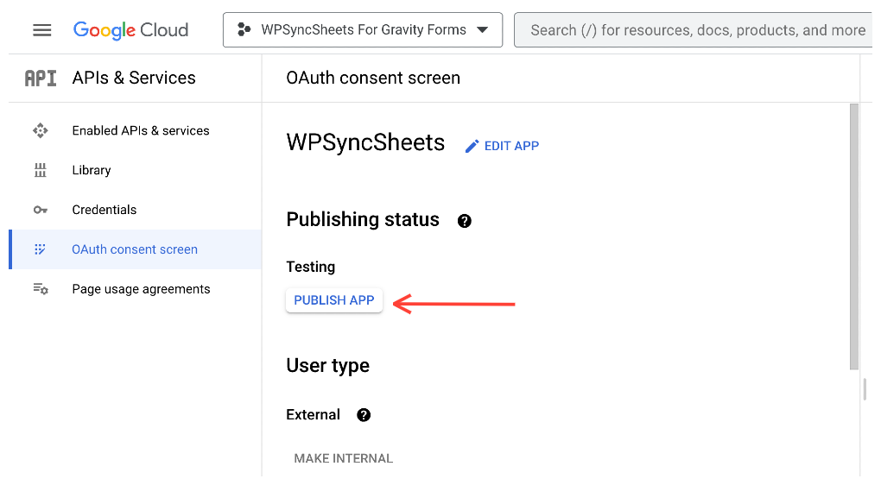Open APIs & Services heading
This screenshot has width=881, height=485.
(x=134, y=78)
